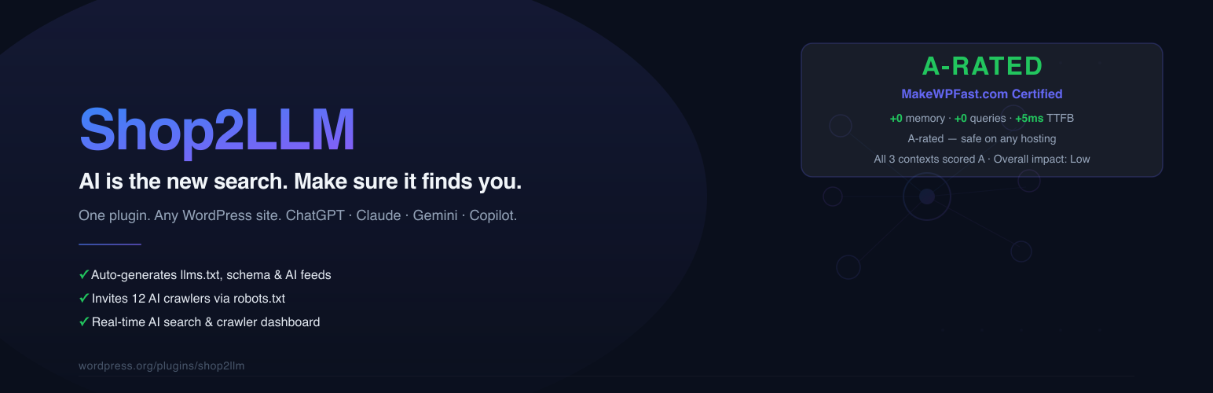Click the checkmark beside Invites 12 AI crawlers
This screenshot has height=393, width=1213.
(x=83, y=299)
